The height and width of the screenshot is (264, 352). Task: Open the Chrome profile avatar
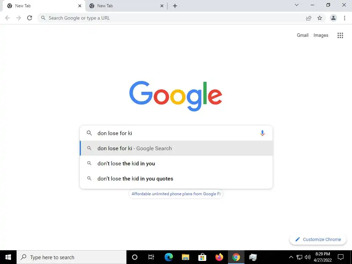[333, 18]
